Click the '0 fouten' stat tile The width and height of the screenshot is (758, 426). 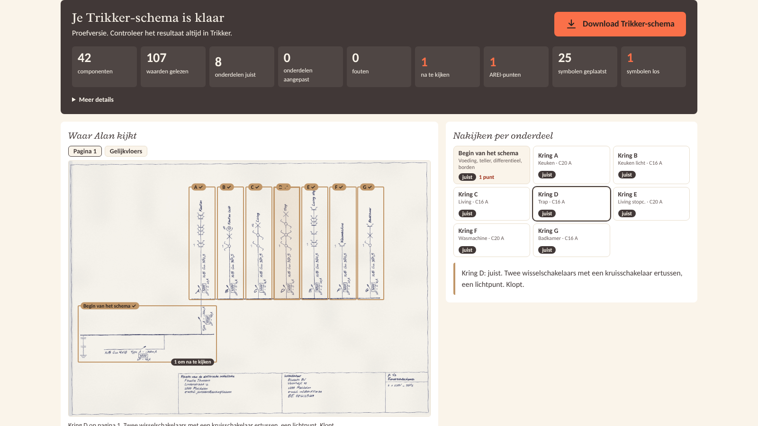[379, 67]
